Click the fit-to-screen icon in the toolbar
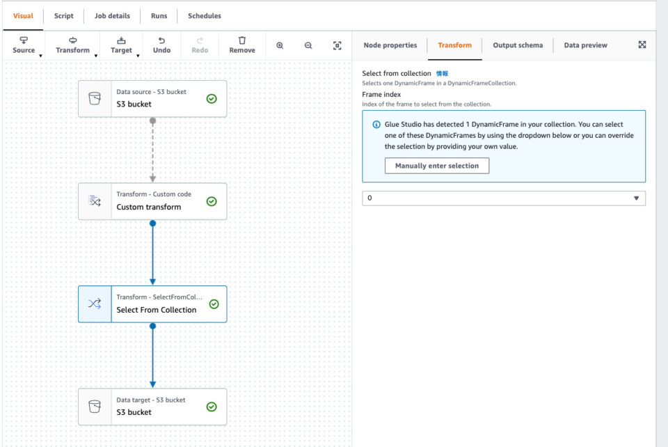Image resolution: width=668 pixels, height=447 pixels. [x=337, y=45]
